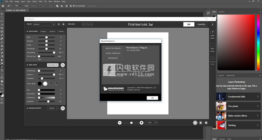
Task: Switch to horizontal split preview
Action: 201,123
